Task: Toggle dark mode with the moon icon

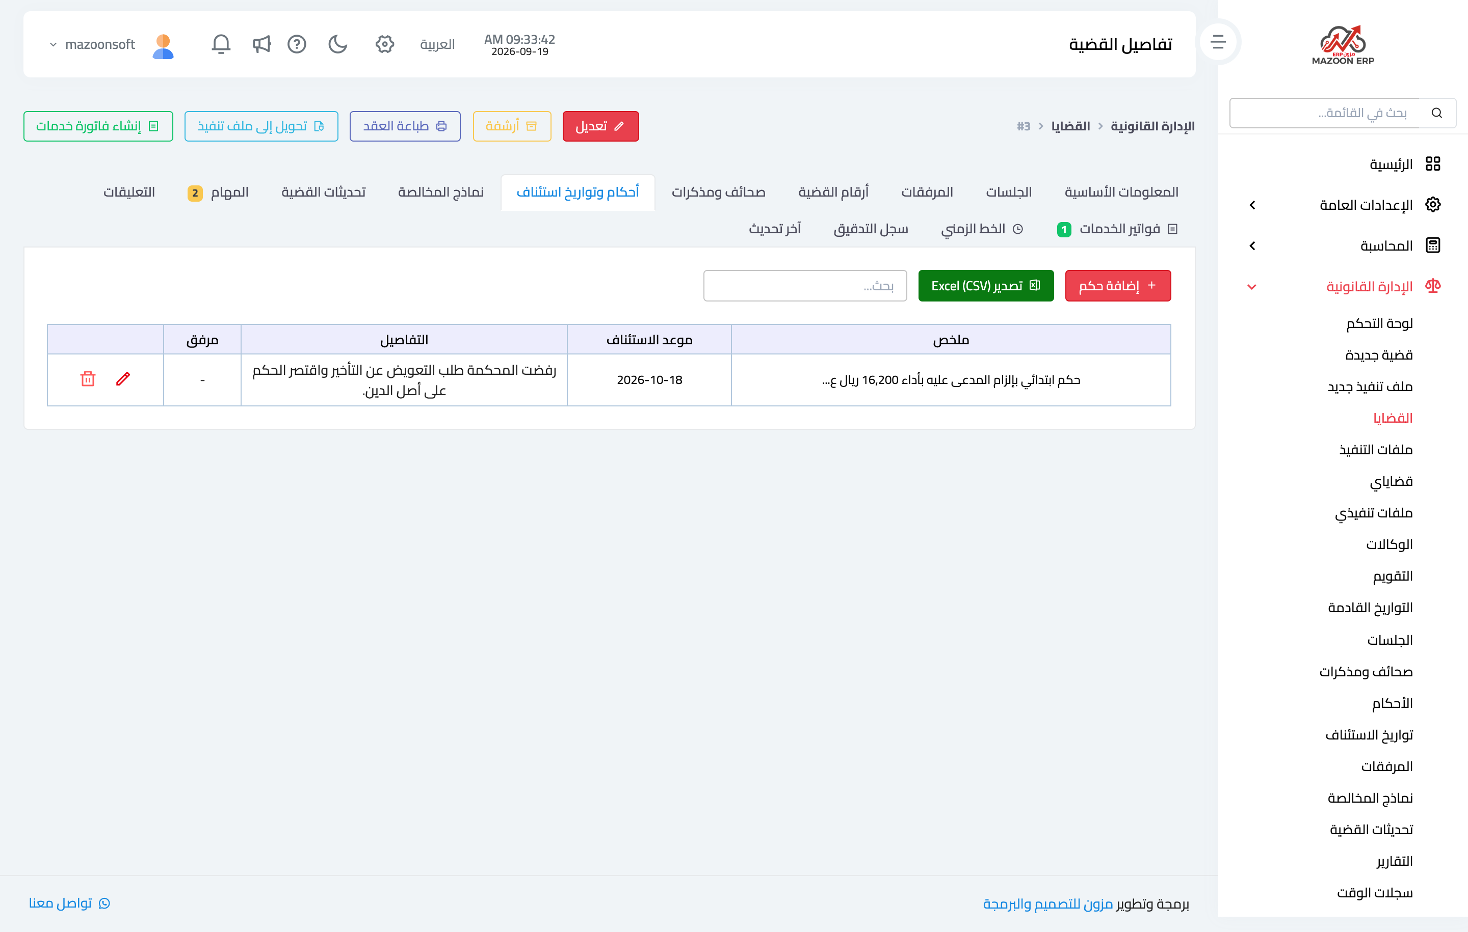Action: pyautogui.click(x=338, y=44)
